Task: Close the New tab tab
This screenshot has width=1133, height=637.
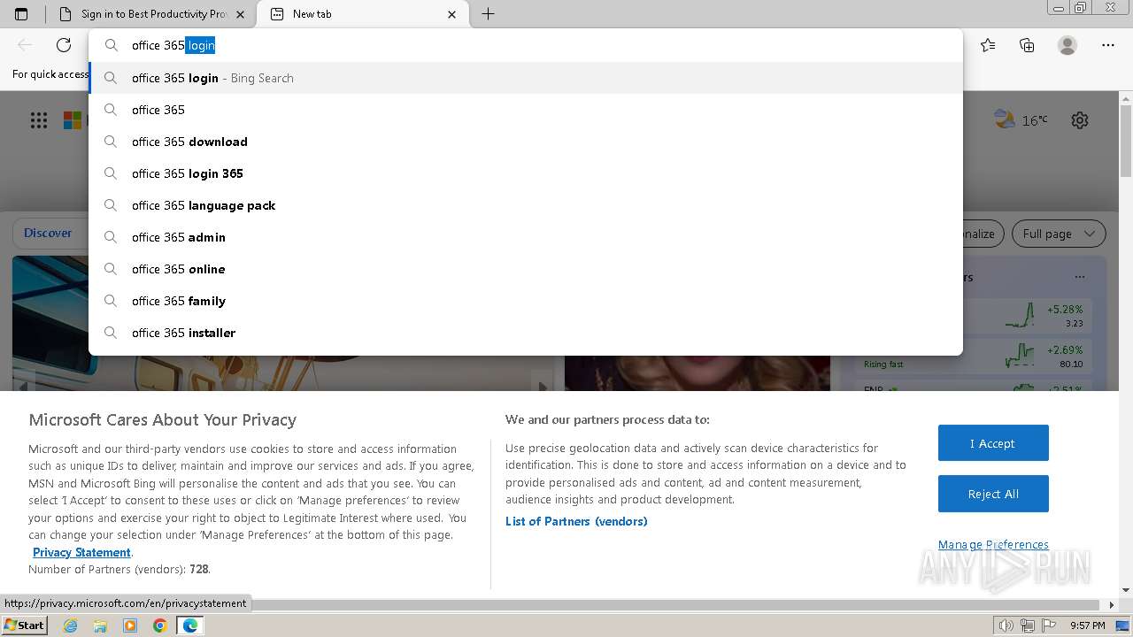Action: (452, 14)
